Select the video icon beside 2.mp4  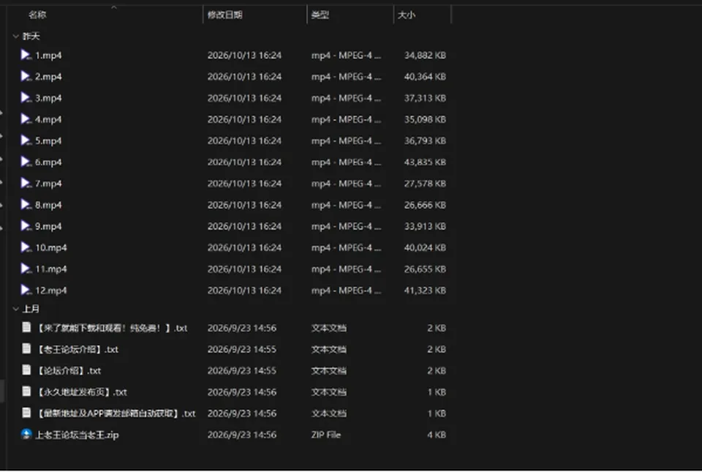pos(26,77)
